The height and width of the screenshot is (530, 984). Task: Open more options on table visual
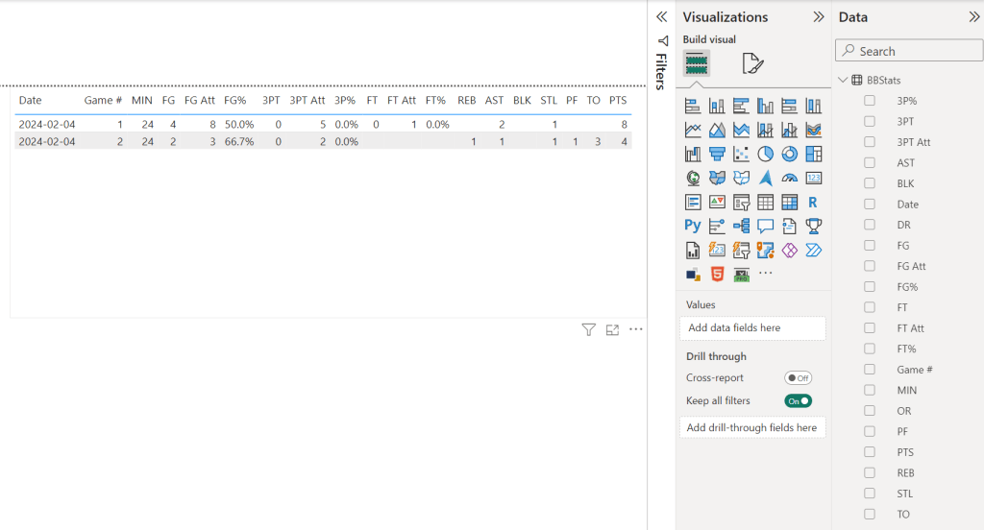click(635, 330)
